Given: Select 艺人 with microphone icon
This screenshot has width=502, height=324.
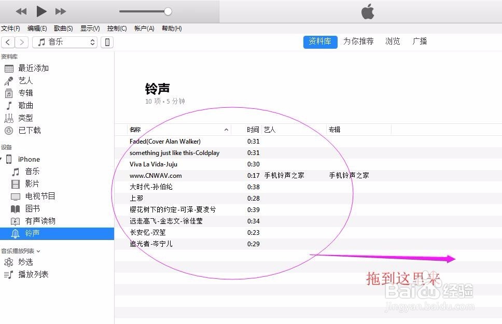Looking at the screenshot, I should 25,81.
